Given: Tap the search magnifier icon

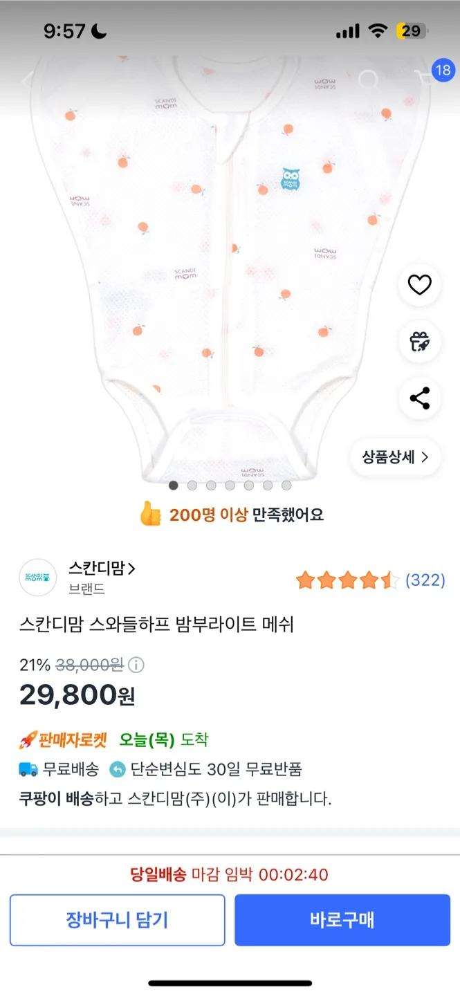Looking at the screenshot, I should click(369, 80).
